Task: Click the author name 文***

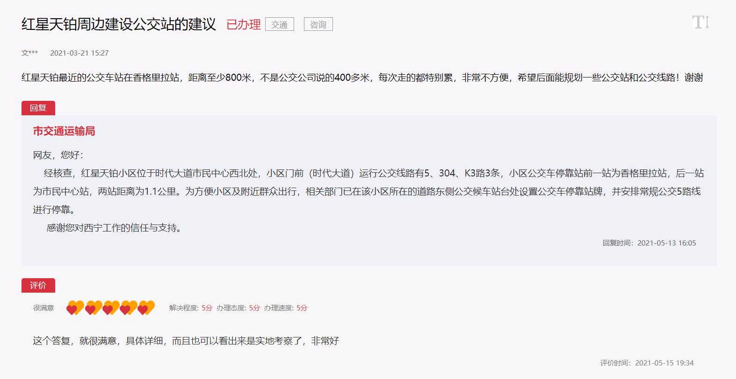Action: tap(29, 53)
